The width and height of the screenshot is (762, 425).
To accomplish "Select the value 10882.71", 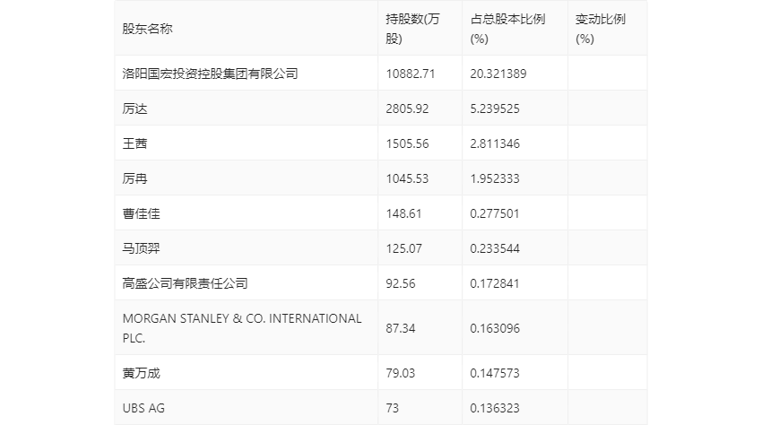I will (411, 74).
